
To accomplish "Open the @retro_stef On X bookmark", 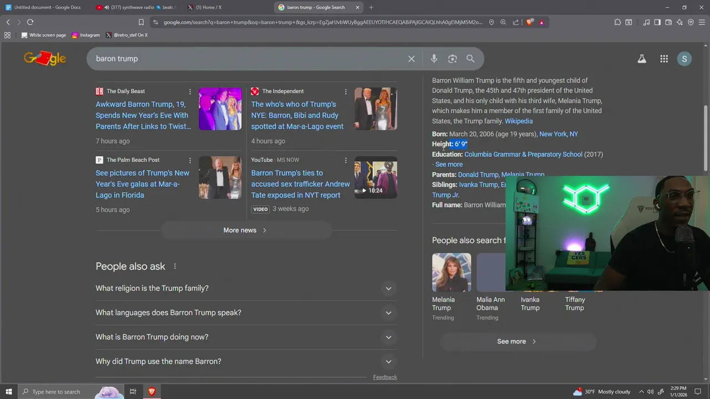I will point(126,35).
